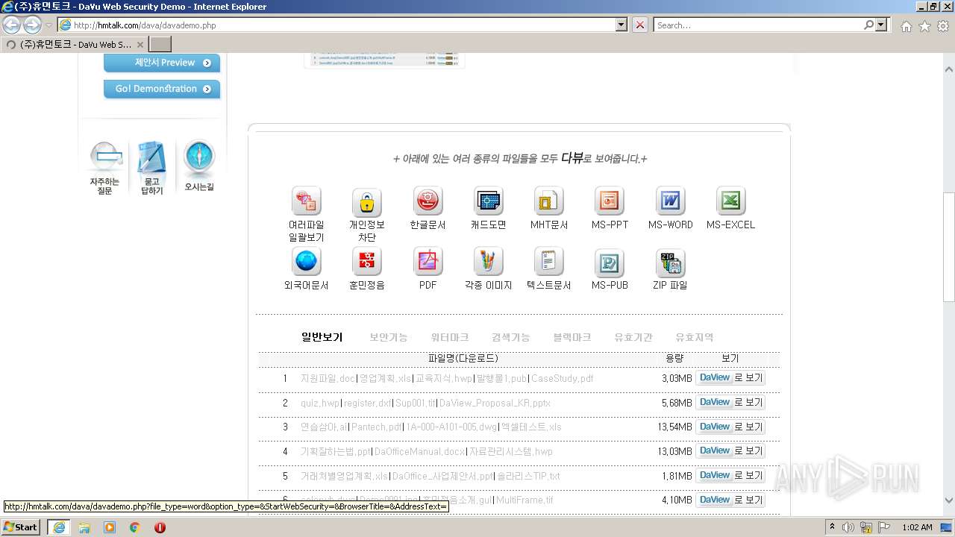Viewport: 955px width, 537px height.
Task: Expand the address bar dropdown arrow
Action: pyautogui.click(x=621, y=25)
